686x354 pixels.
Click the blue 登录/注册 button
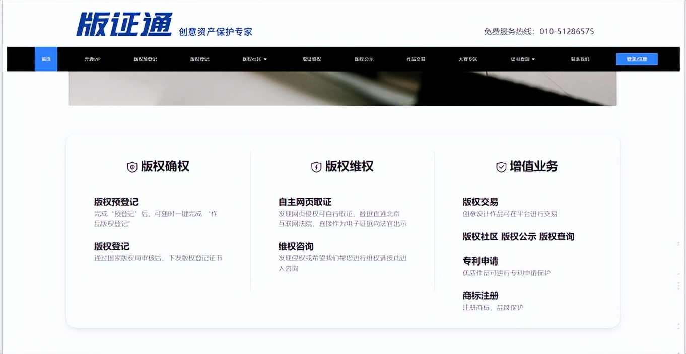[x=637, y=59]
